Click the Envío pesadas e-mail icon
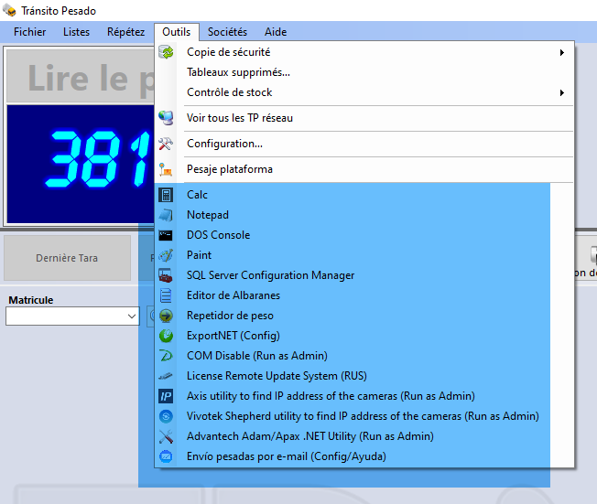The image size is (597, 504). coord(166,456)
